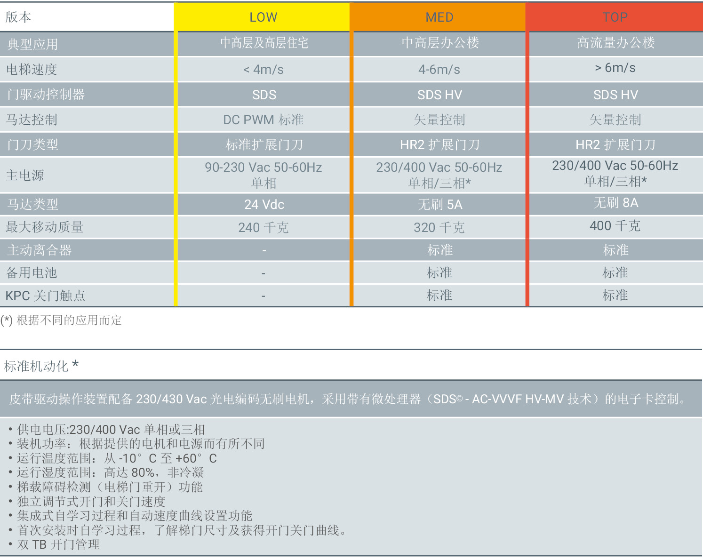Select the 标准扩展门刀 cell
The image size is (703, 560).
pos(264,145)
